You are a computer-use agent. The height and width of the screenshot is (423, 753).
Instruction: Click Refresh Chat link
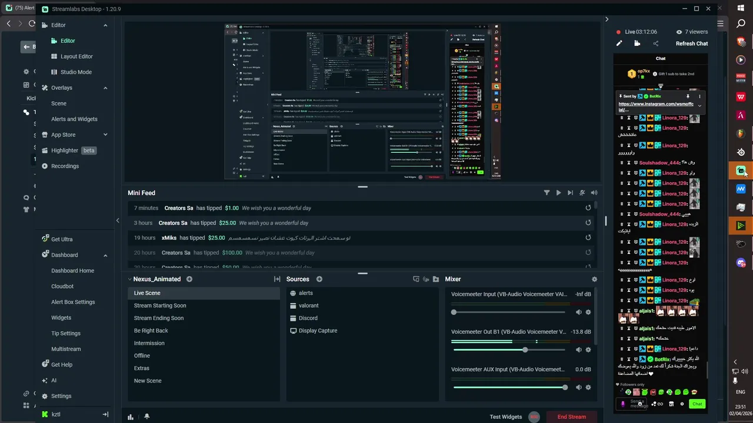pos(692,43)
